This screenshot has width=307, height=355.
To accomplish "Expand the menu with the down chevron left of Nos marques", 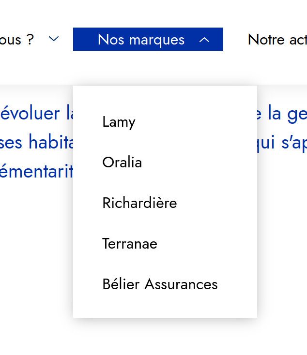I will click(54, 39).
